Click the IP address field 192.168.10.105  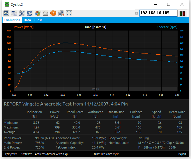(158, 13)
